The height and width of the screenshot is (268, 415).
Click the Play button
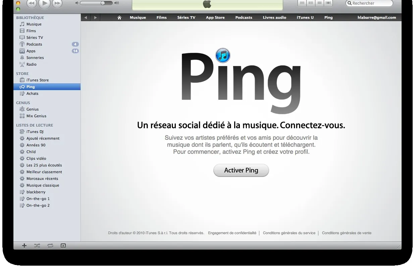(44, 3)
